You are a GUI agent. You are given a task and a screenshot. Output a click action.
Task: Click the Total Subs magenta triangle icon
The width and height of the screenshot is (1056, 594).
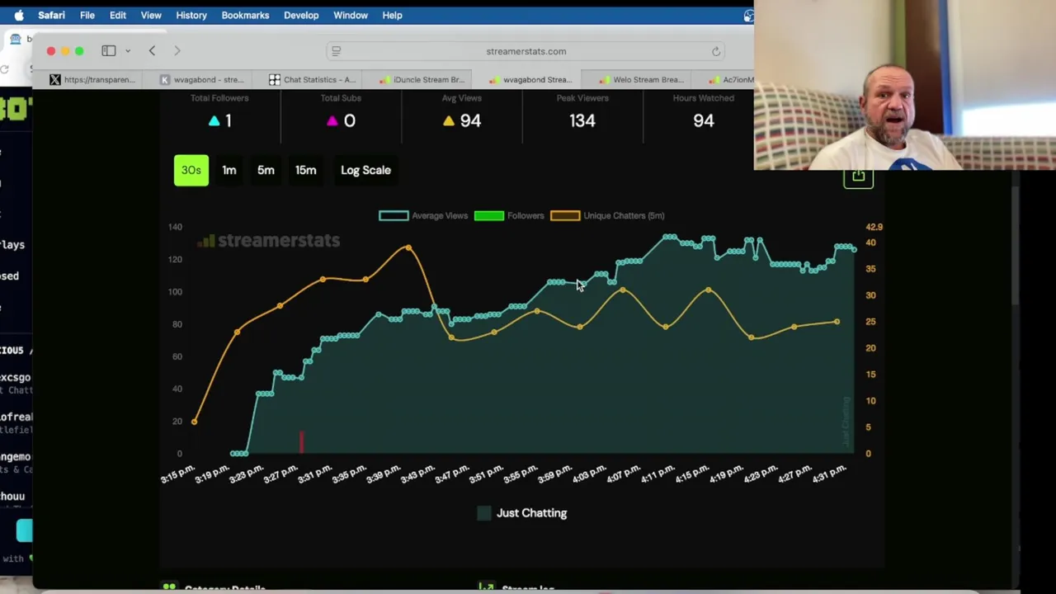[332, 120]
